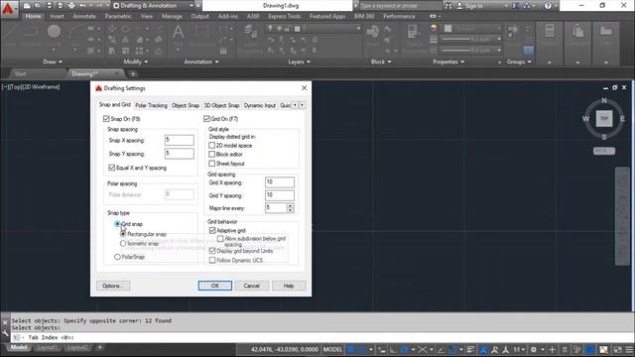635x357 pixels.
Task: Open status bar Customization menu icon
Action: pyautogui.click(x=628, y=349)
